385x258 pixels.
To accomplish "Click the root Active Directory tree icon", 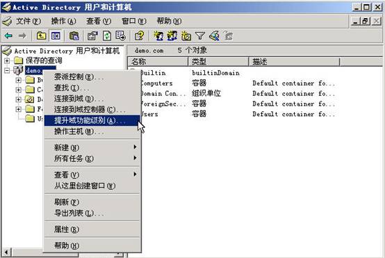I will click(7, 51).
